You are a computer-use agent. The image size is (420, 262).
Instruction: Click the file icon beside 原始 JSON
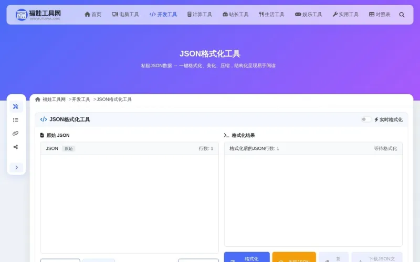(x=42, y=135)
